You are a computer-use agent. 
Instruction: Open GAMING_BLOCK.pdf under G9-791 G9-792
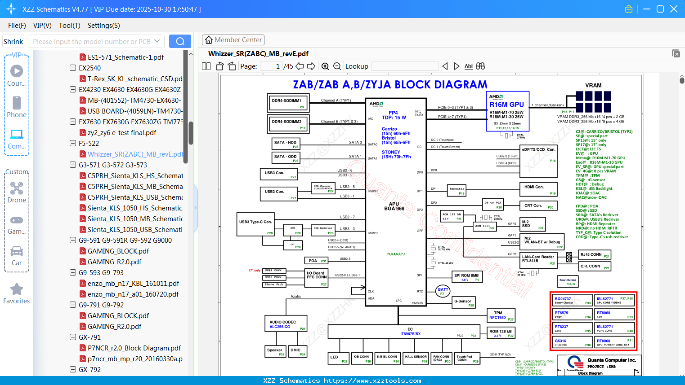(118, 315)
